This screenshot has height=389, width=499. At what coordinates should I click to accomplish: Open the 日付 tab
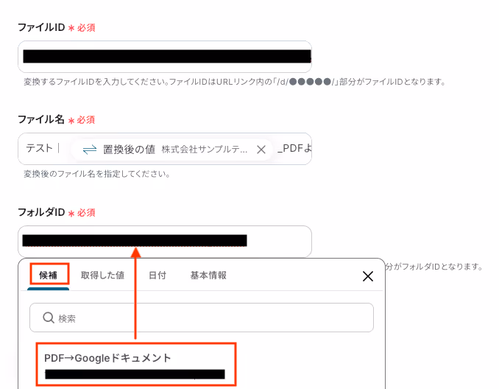coord(158,276)
